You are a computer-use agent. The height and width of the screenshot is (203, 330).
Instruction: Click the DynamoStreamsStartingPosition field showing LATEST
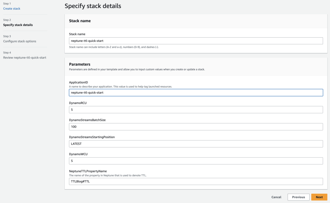point(195,144)
